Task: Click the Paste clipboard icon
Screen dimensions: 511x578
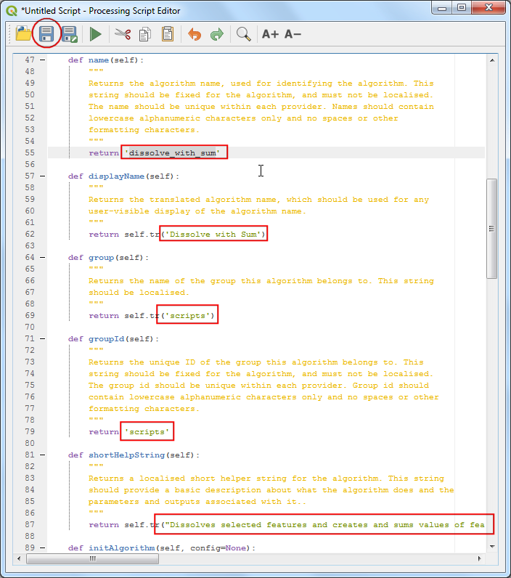Action: pyautogui.click(x=168, y=34)
